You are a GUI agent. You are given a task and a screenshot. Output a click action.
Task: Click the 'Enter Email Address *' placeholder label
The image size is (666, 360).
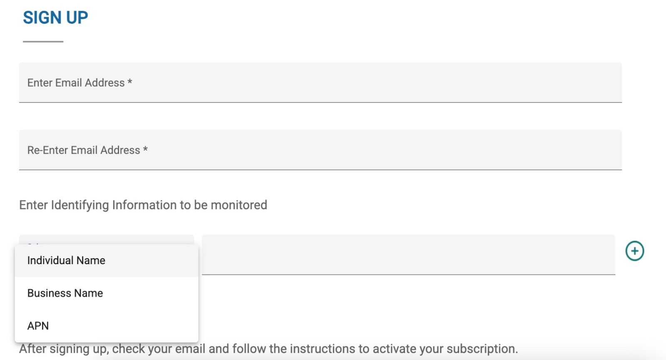(76, 82)
